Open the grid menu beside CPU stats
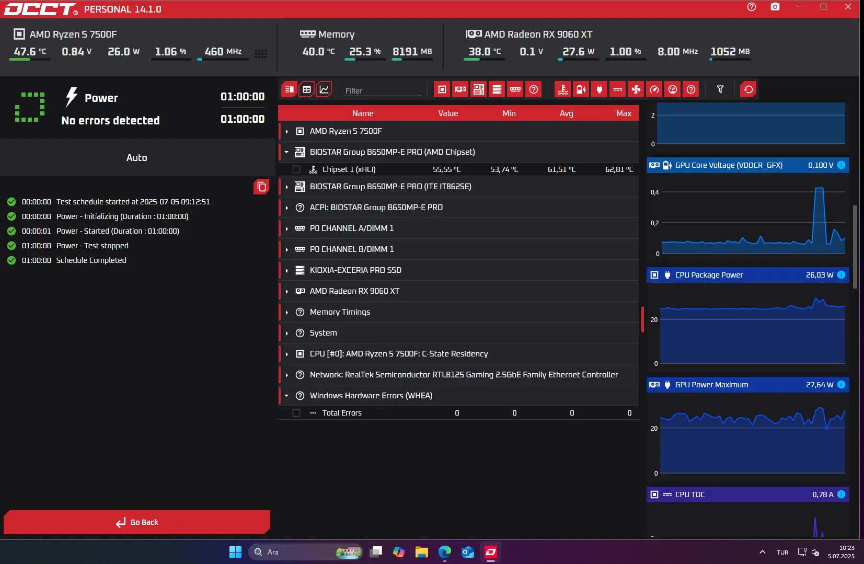 261,53
